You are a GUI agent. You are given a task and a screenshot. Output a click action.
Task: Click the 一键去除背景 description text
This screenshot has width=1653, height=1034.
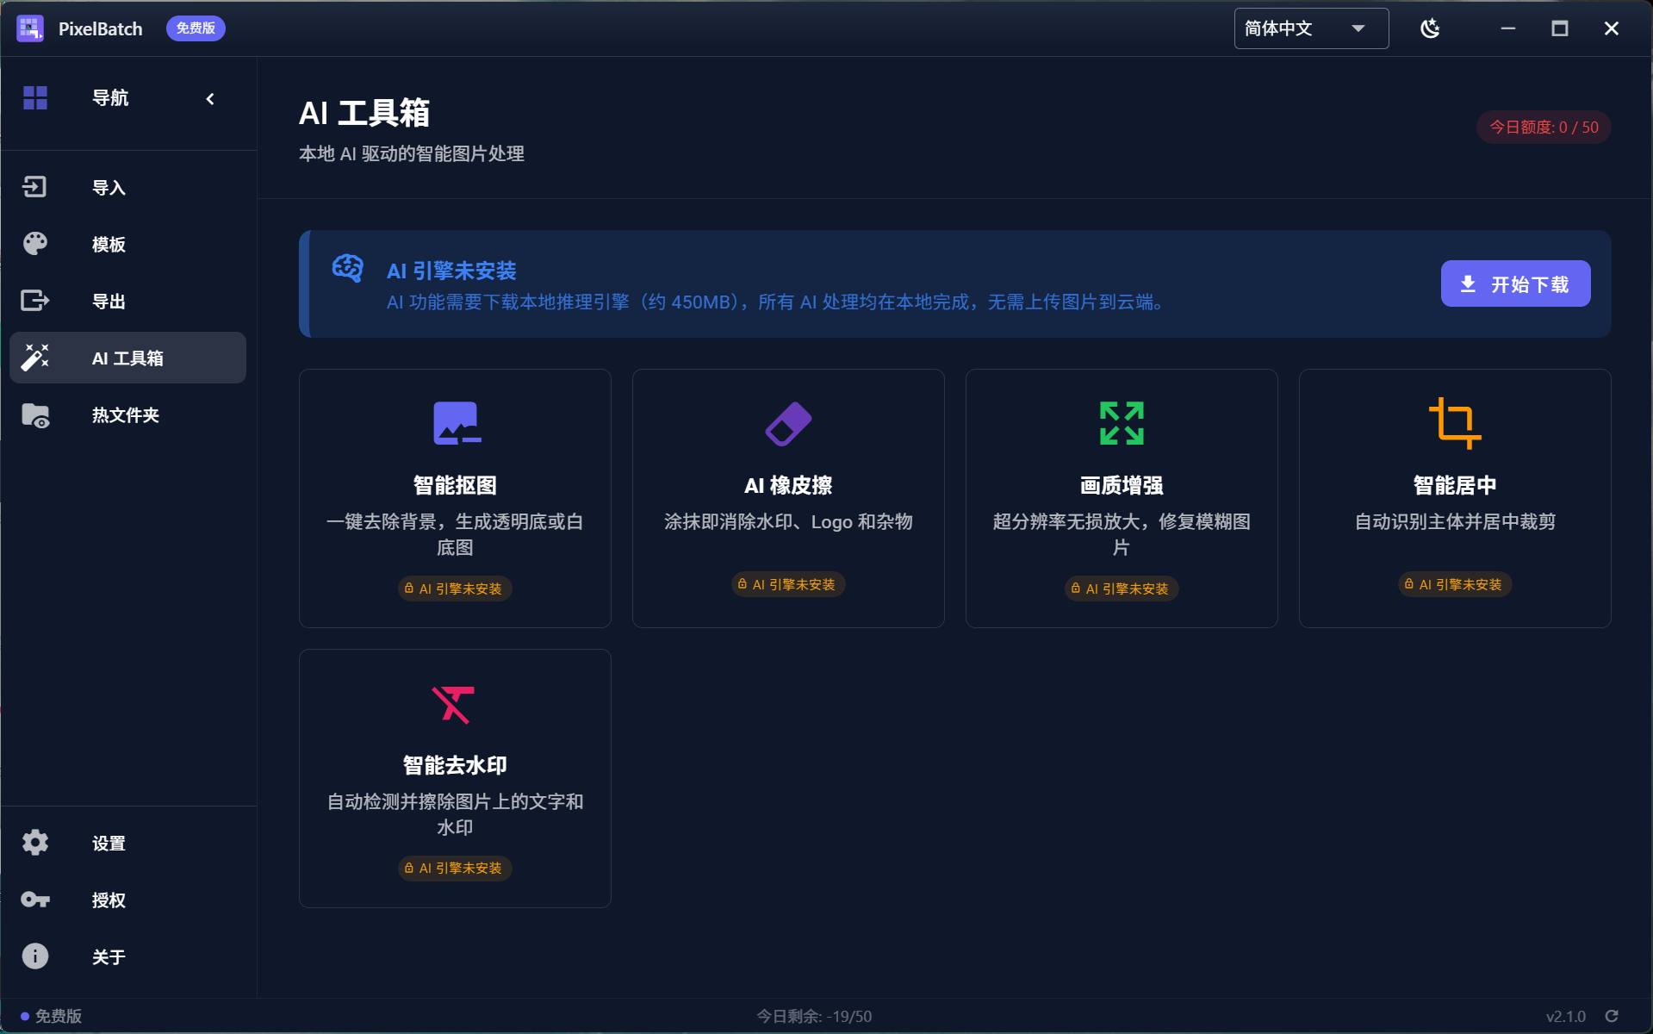click(455, 534)
